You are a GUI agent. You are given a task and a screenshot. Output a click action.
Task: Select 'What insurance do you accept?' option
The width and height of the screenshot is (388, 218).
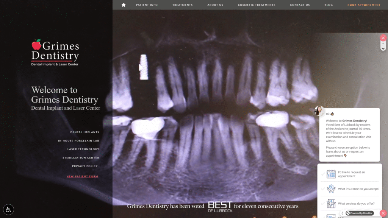click(358, 189)
